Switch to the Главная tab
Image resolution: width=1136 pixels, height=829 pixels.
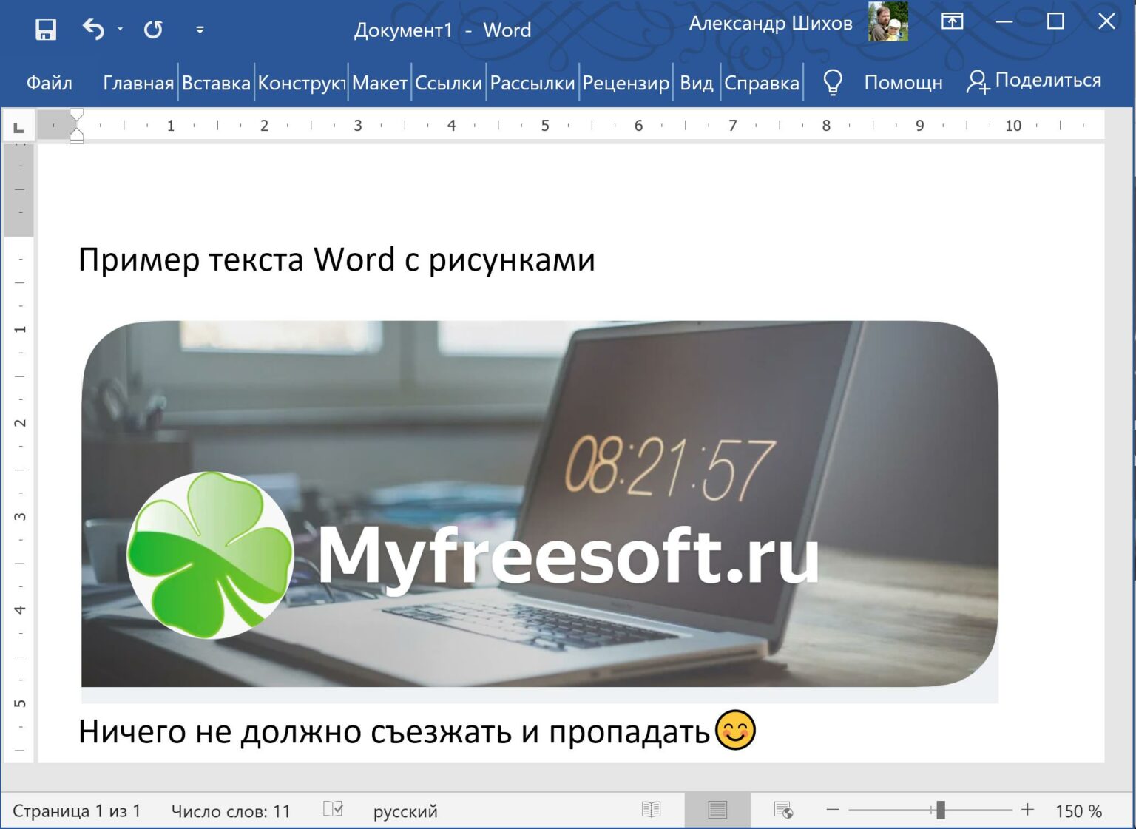138,83
